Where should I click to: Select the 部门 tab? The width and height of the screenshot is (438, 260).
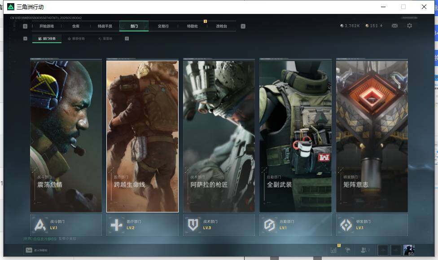134,26
